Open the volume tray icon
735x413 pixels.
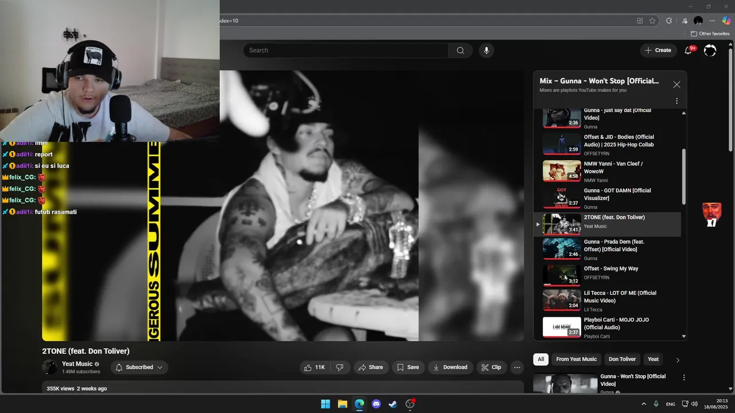(694, 404)
